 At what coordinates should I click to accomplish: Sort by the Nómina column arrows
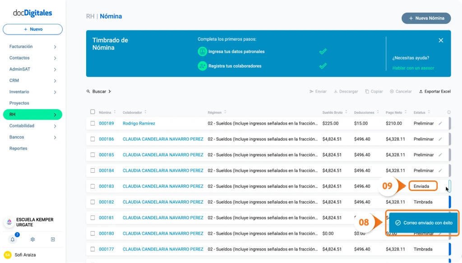[115, 112]
